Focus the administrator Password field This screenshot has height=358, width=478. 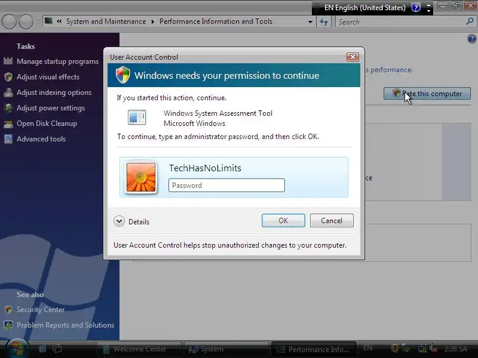click(x=226, y=186)
